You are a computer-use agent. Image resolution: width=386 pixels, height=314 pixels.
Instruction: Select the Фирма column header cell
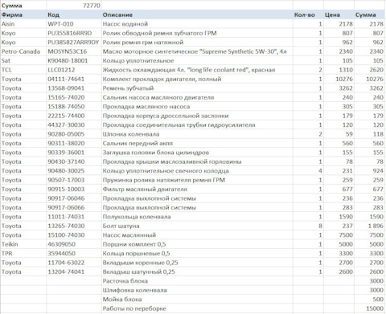(23, 14)
